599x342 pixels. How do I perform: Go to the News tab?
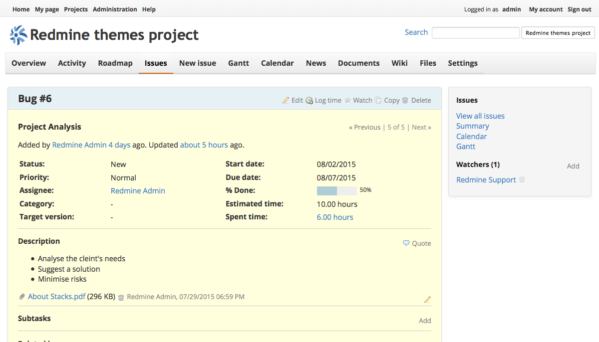[316, 63]
